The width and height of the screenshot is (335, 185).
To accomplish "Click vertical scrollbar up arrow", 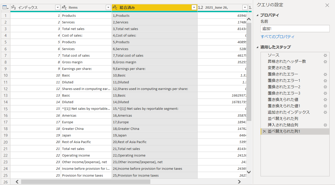I will (249, 19).
